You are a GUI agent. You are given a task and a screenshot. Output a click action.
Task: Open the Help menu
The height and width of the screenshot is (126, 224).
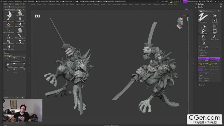176,4
